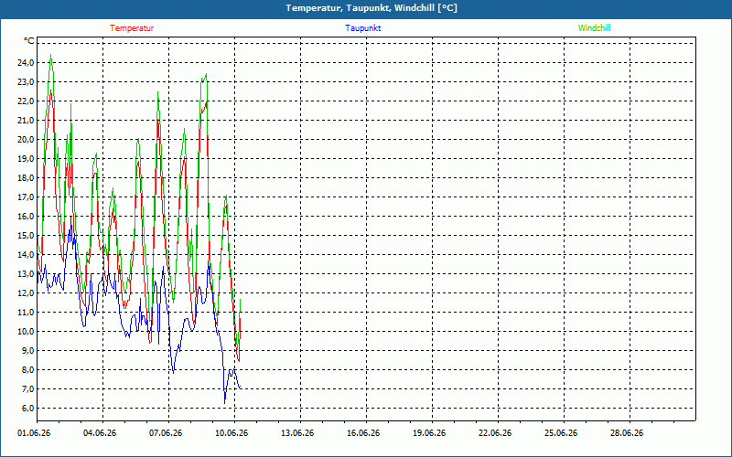Screen dimensions: 732x457
Task: Click the 25.06.26 date label
Action: (x=561, y=433)
